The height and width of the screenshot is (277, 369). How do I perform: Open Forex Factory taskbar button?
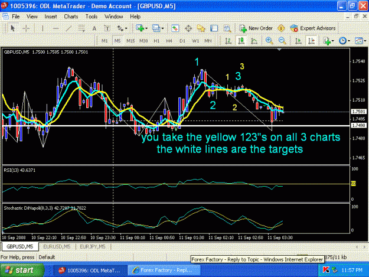pos(164,271)
